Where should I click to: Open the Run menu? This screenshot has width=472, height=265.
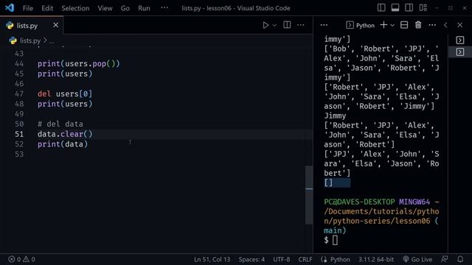pyautogui.click(x=144, y=8)
